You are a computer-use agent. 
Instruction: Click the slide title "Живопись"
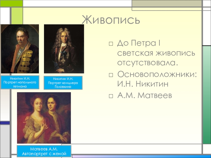[111, 20]
